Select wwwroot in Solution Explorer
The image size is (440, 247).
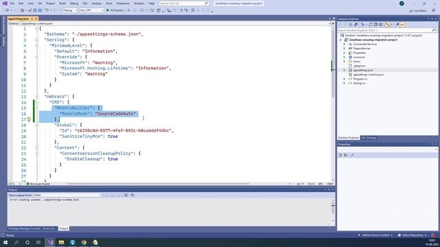coord(359,57)
